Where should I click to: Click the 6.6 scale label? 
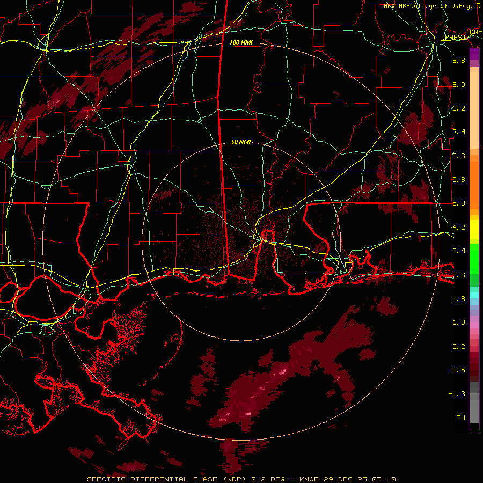click(459, 156)
